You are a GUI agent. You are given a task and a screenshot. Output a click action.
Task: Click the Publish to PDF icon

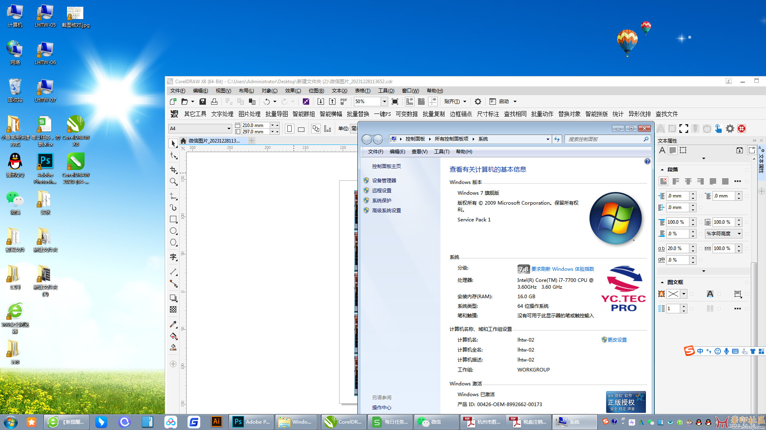pyautogui.click(x=344, y=102)
